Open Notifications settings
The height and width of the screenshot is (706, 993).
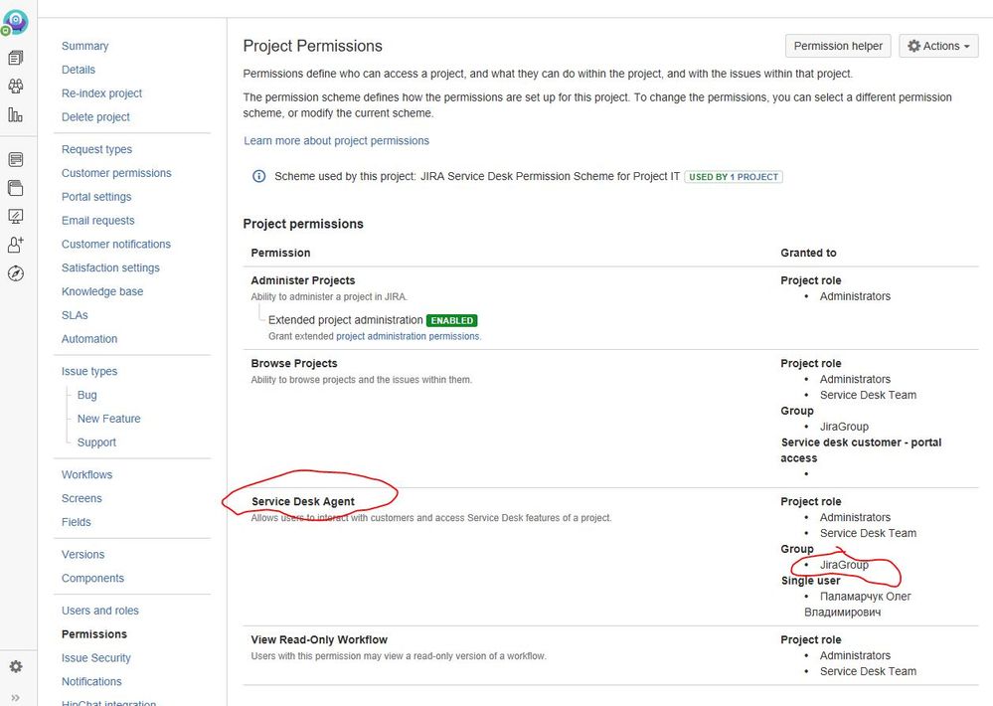point(91,682)
